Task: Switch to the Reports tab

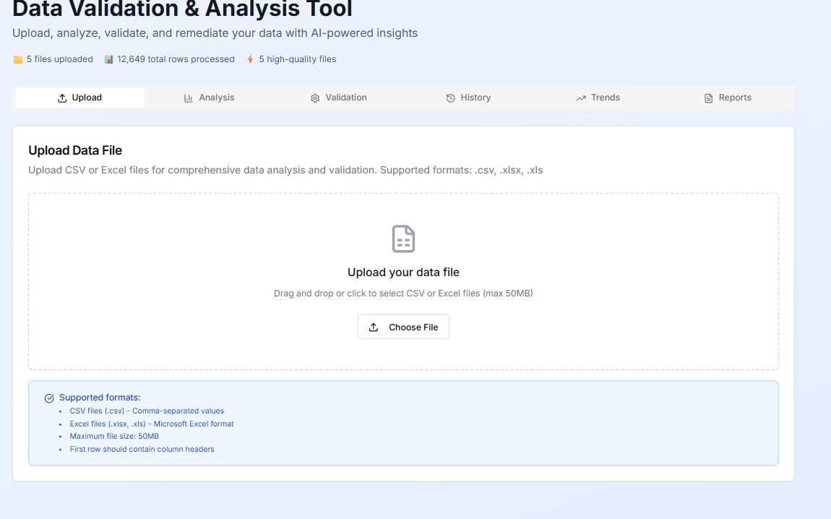Action: click(728, 97)
